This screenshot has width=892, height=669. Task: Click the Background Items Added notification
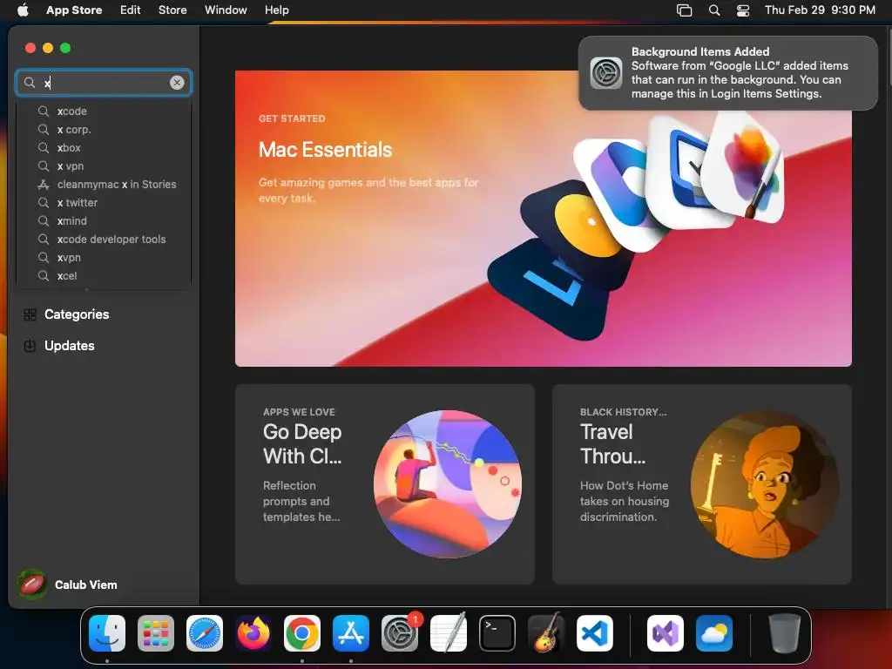[x=728, y=73]
